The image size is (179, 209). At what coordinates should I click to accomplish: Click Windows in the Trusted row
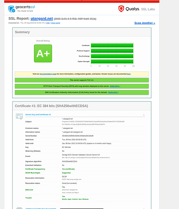pos(85,199)
